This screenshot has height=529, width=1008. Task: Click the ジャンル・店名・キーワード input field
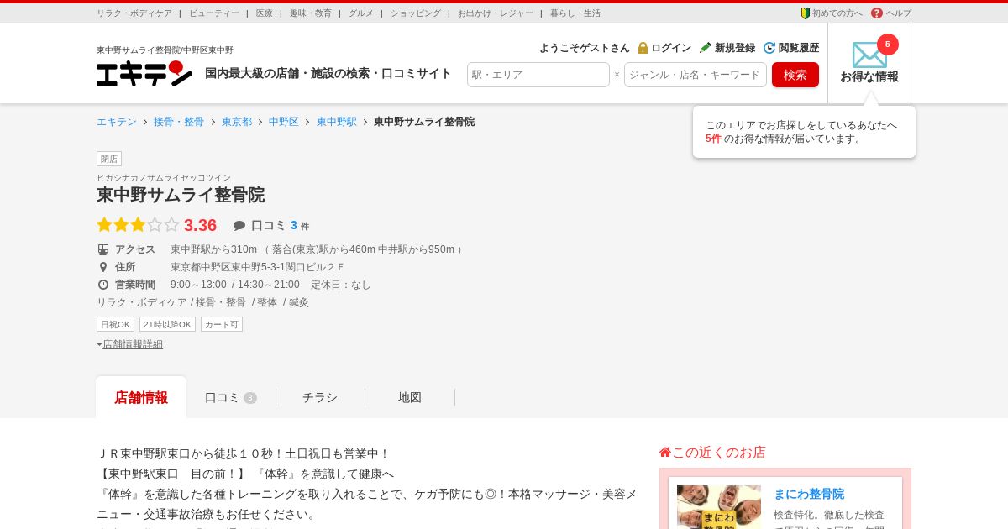696,75
